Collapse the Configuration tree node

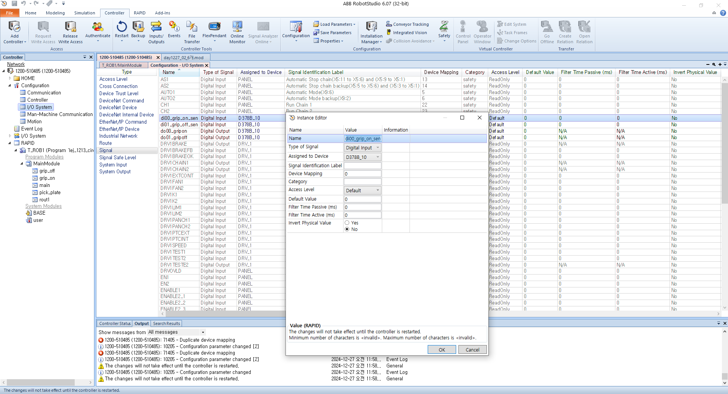pos(9,86)
